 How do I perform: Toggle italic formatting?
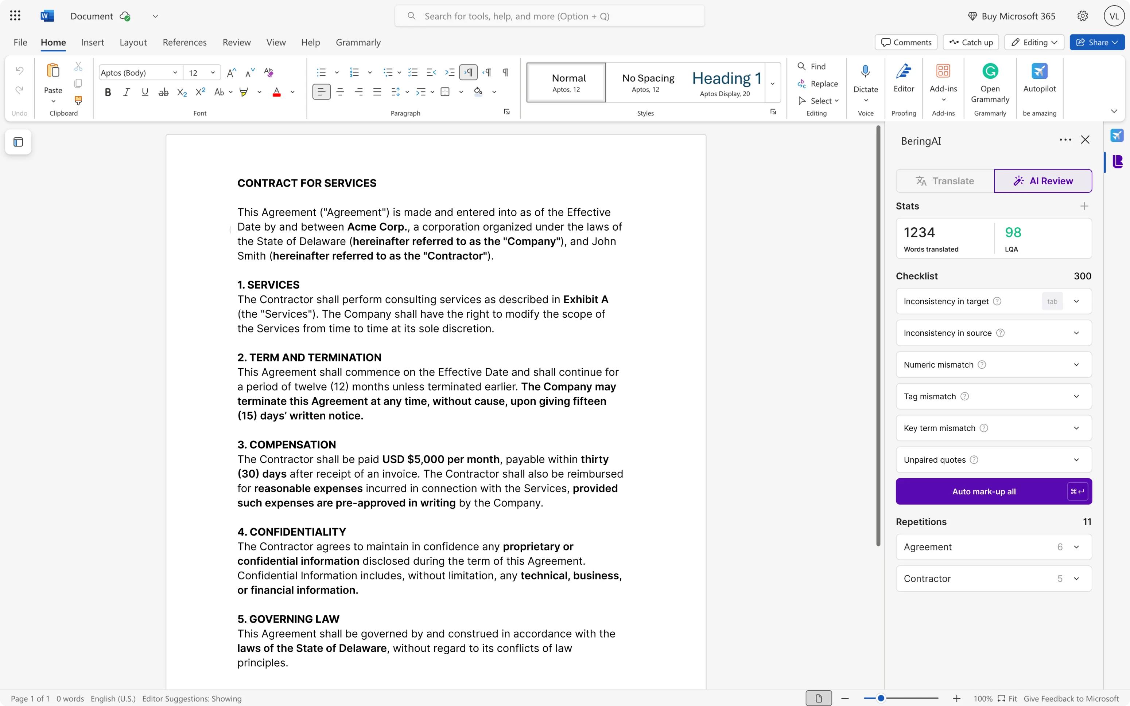coord(126,92)
